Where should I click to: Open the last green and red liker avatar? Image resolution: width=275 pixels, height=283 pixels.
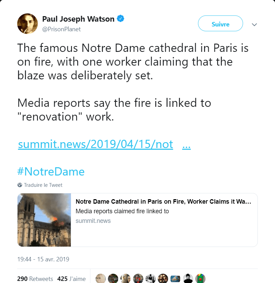pos(200,278)
